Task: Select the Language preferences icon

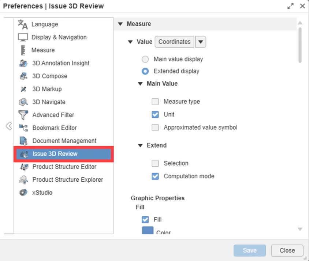Action: coord(22,24)
